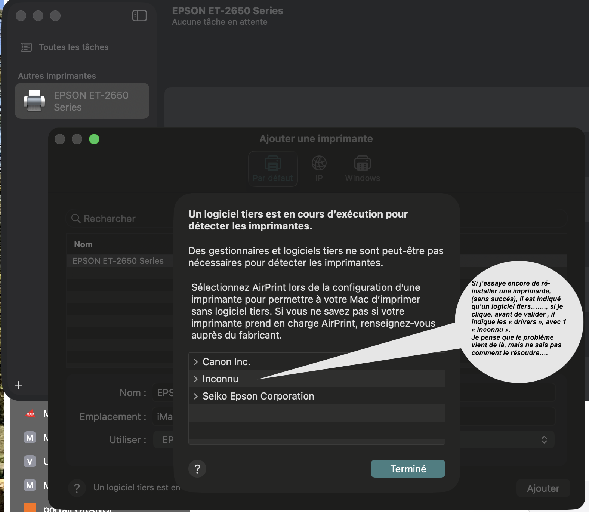Screen dimensions: 589x512
Task: Click the Terminé button
Action: (408, 469)
